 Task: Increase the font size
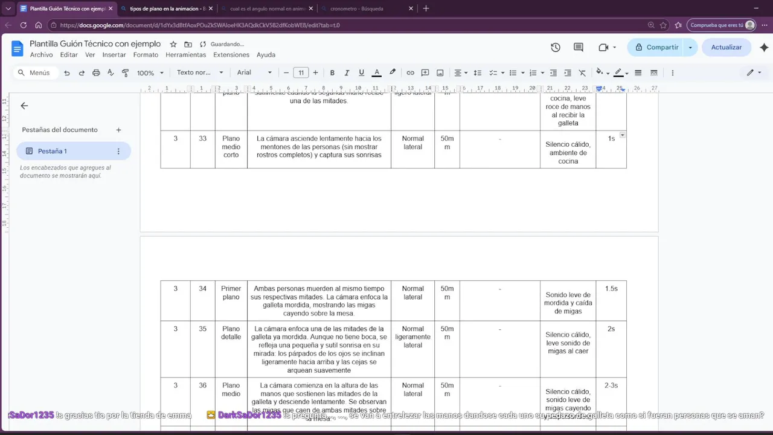point(315,72)
